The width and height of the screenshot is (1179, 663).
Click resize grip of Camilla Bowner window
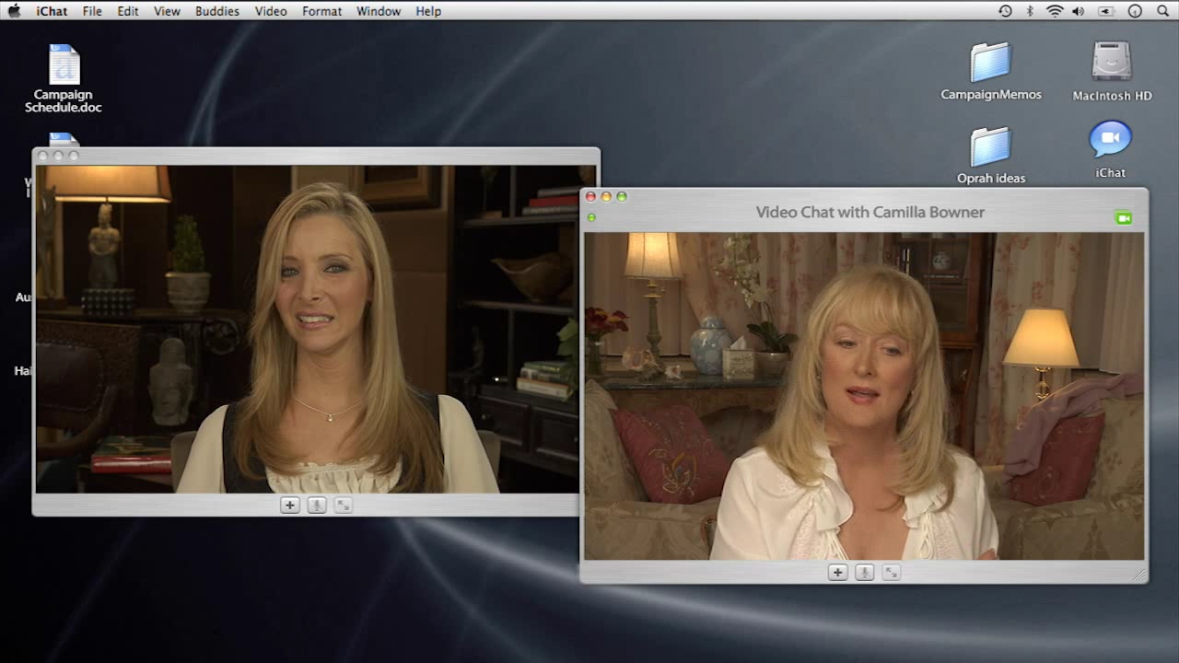coord(1139,575)
